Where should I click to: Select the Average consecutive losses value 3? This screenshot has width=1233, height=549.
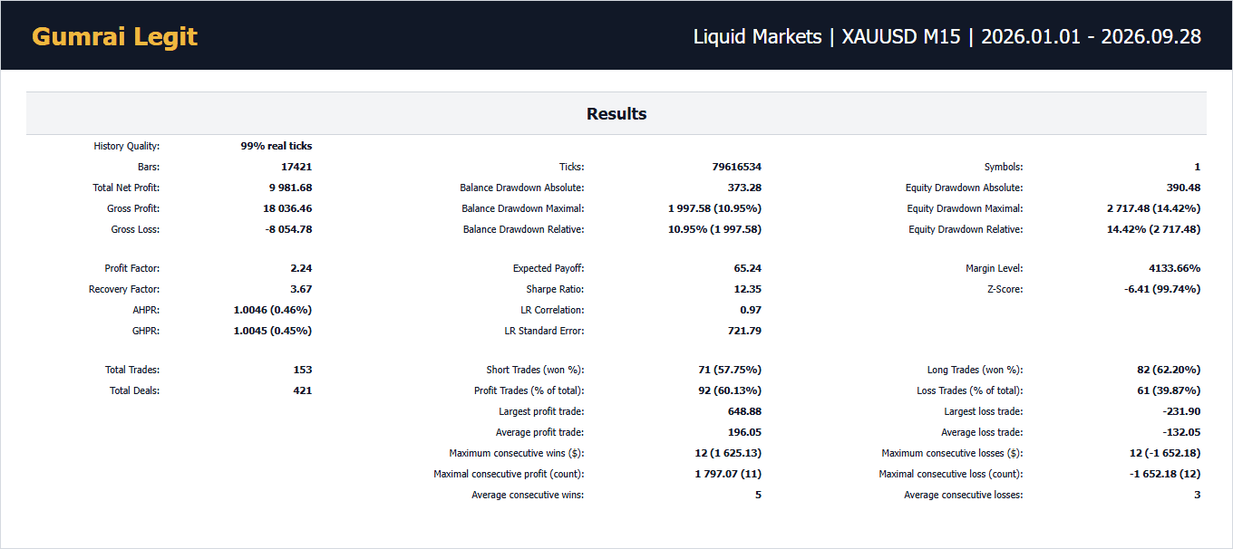tap(1198, 495)
